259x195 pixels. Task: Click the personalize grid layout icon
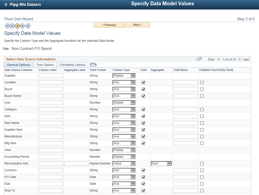tap(93, 65)
